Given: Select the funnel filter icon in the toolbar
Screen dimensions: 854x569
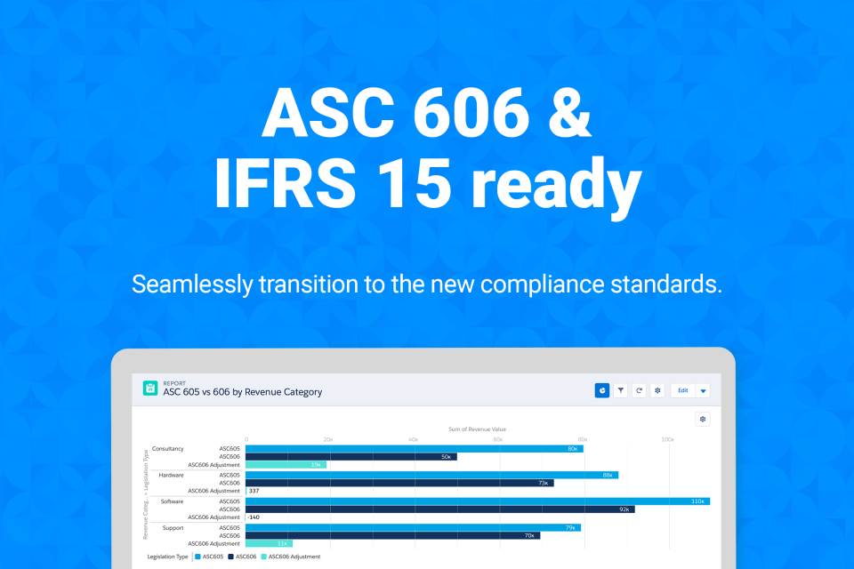Looking at the screenshot, I should click(x=620, y=390).
